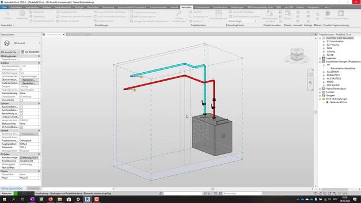361x203 pixels.
Task: Launch Dynamo Player
Action: [x=341, y=15]
